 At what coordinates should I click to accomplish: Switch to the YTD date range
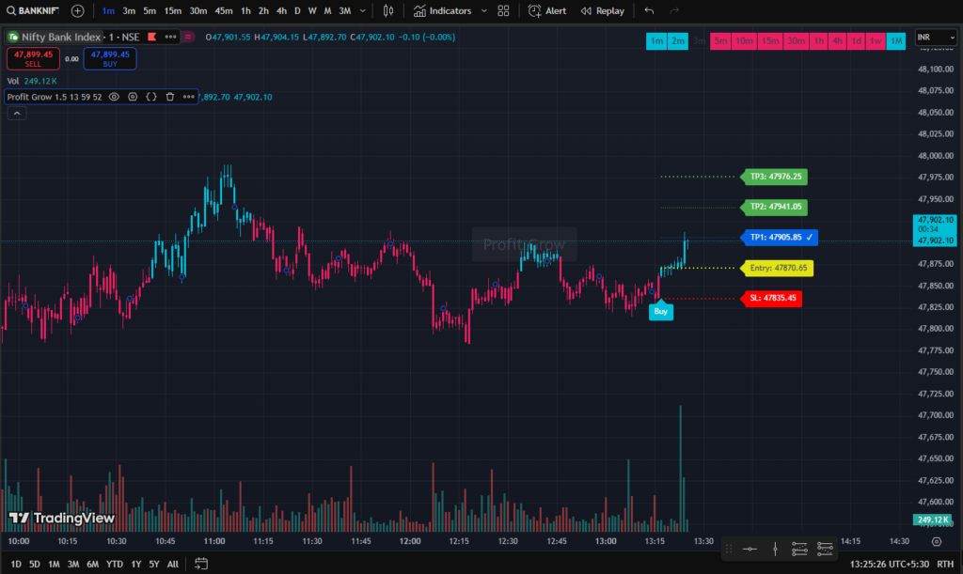[x=115, y=564]
